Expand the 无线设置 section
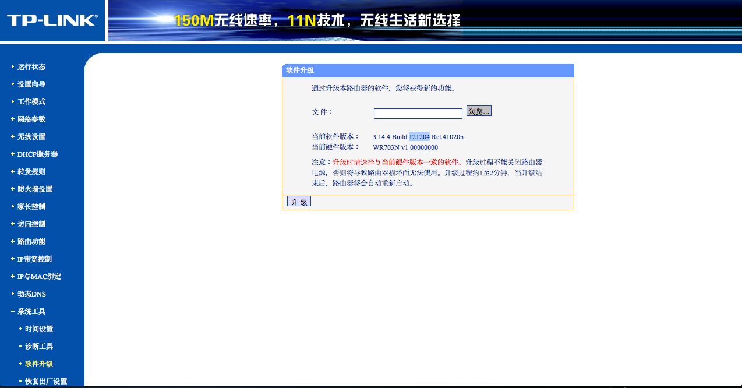742x388 pixels. (x=32, y=136)
